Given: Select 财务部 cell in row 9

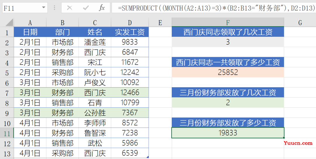Looking at the screenshot, I should pos(63,113).
